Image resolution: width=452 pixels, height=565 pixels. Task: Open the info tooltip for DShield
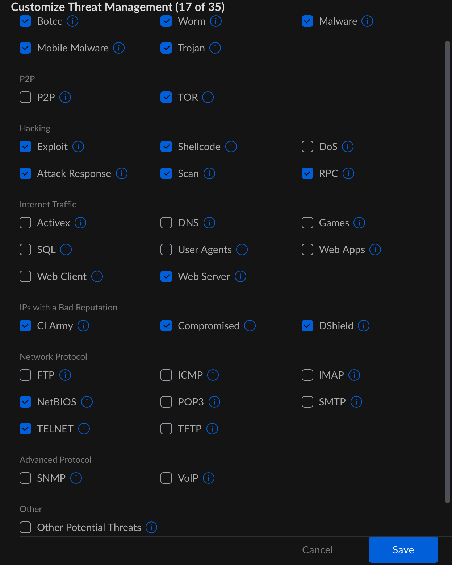(364, 326)
